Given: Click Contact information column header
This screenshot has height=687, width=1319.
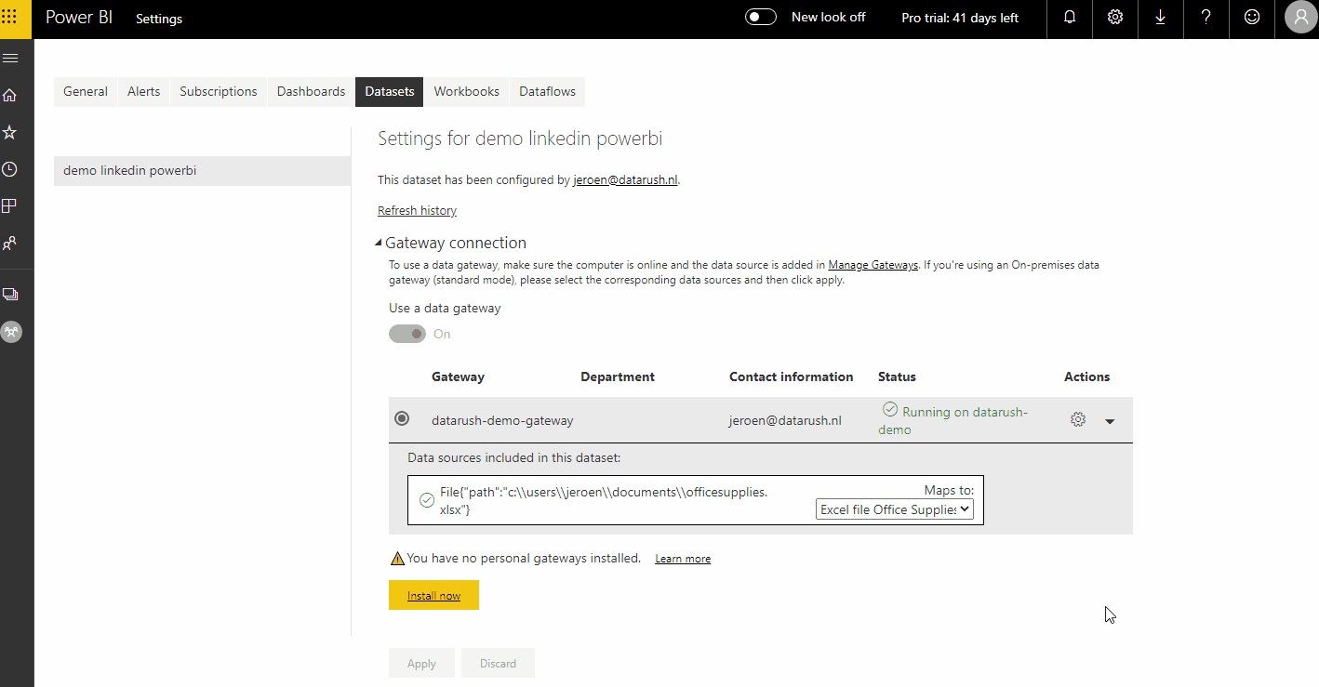Looking at the screenshot, I should click(x=792, y=377).
